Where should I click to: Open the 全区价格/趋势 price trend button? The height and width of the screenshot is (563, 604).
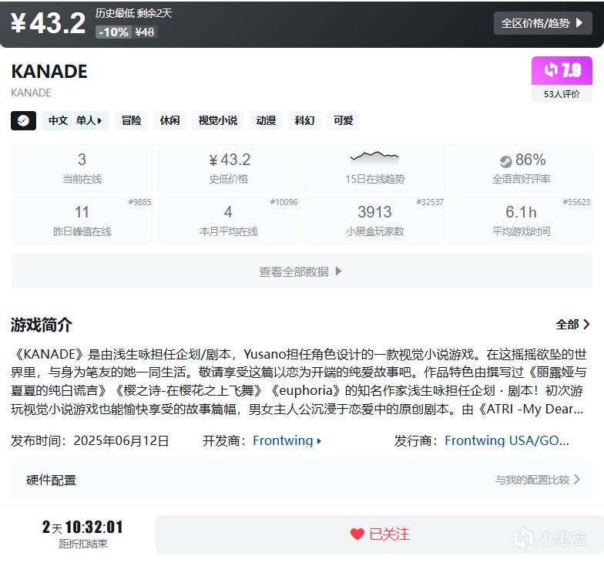tap(542, 23)
